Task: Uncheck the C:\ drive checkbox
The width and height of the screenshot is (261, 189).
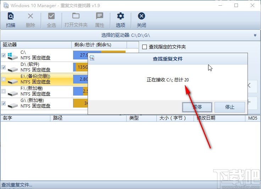Action: point(4,55)
